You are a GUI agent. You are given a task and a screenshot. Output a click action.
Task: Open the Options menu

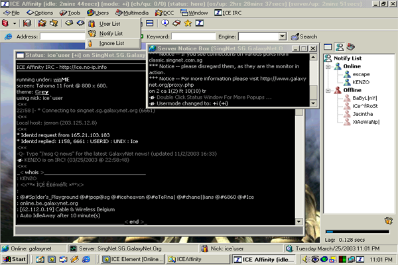[x=40, y=13]
